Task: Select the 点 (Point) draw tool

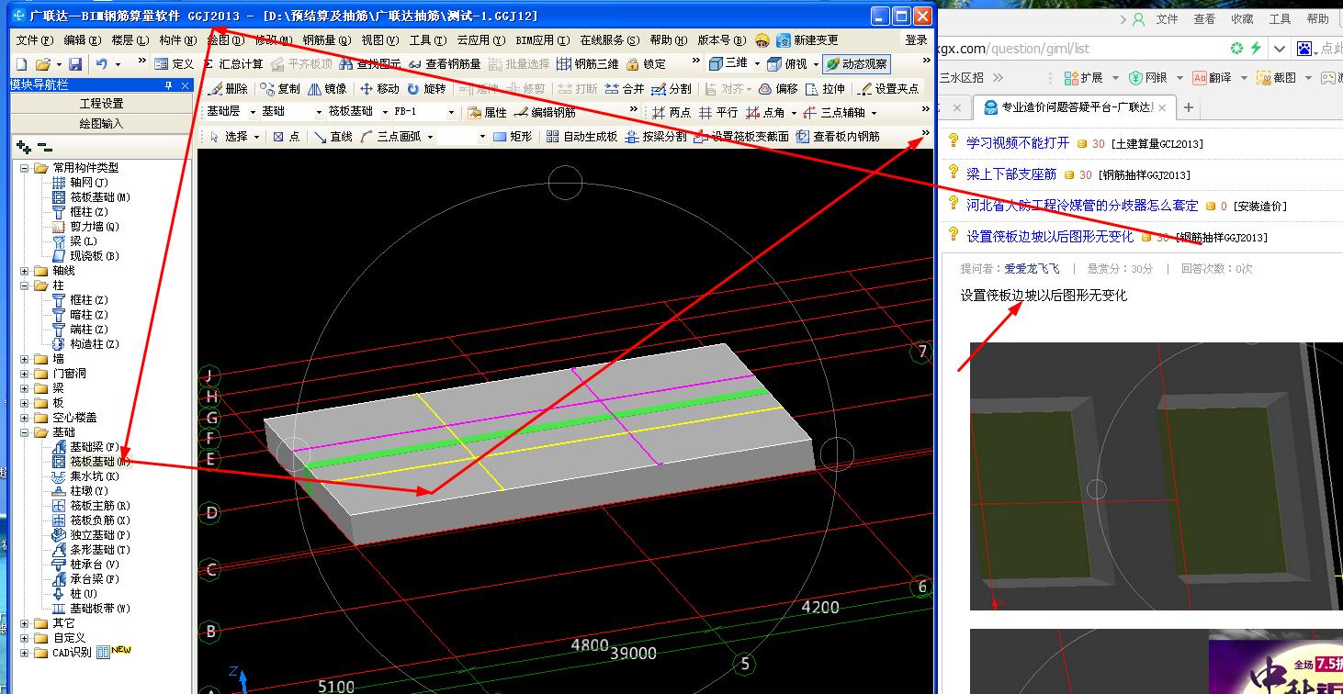Action: (286, 136)
